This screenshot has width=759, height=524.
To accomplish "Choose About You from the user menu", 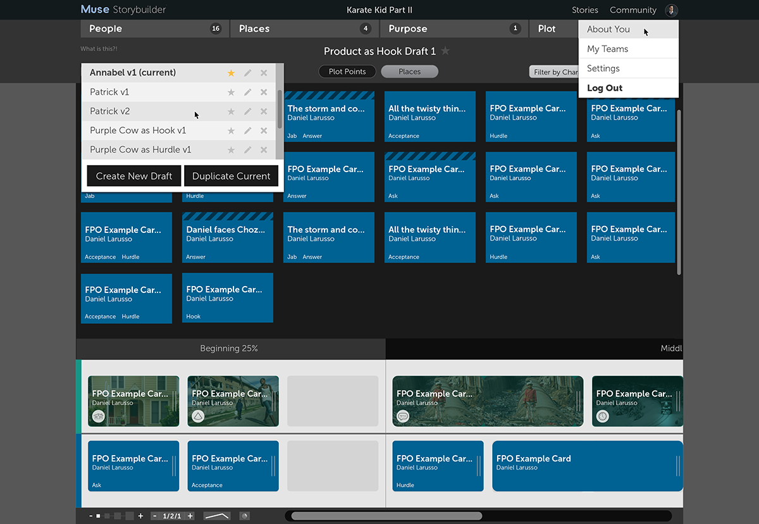I will (x=629, y=30).
